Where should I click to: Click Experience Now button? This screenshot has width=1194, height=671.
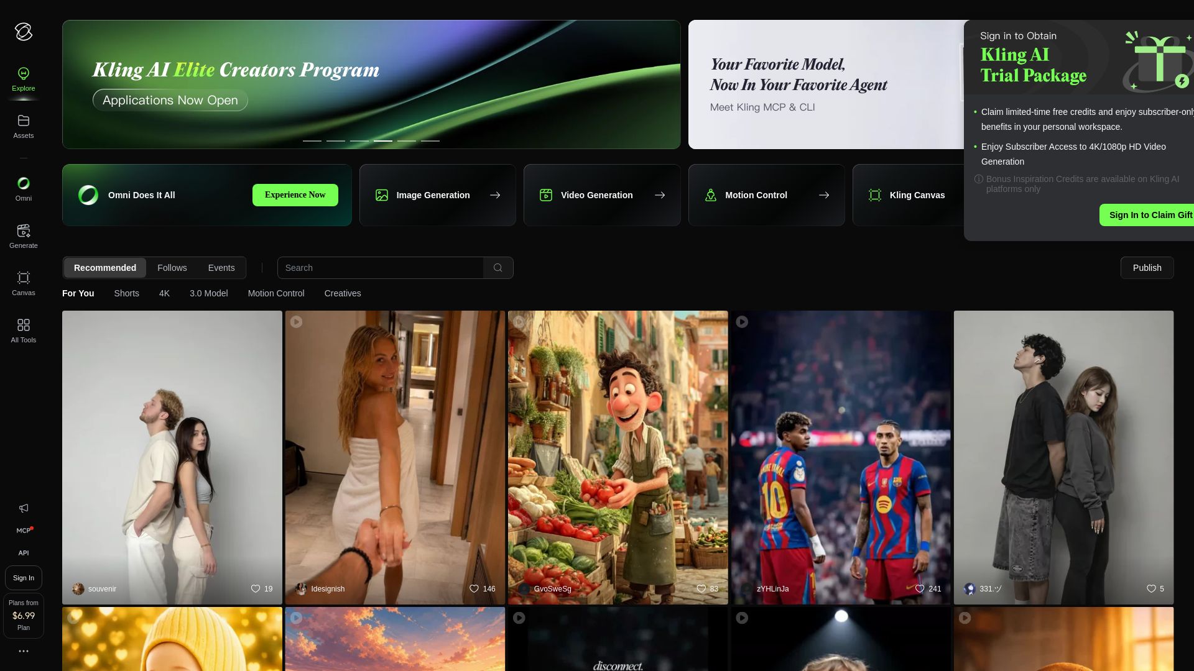pyautogui.click(x=295, y=195)
